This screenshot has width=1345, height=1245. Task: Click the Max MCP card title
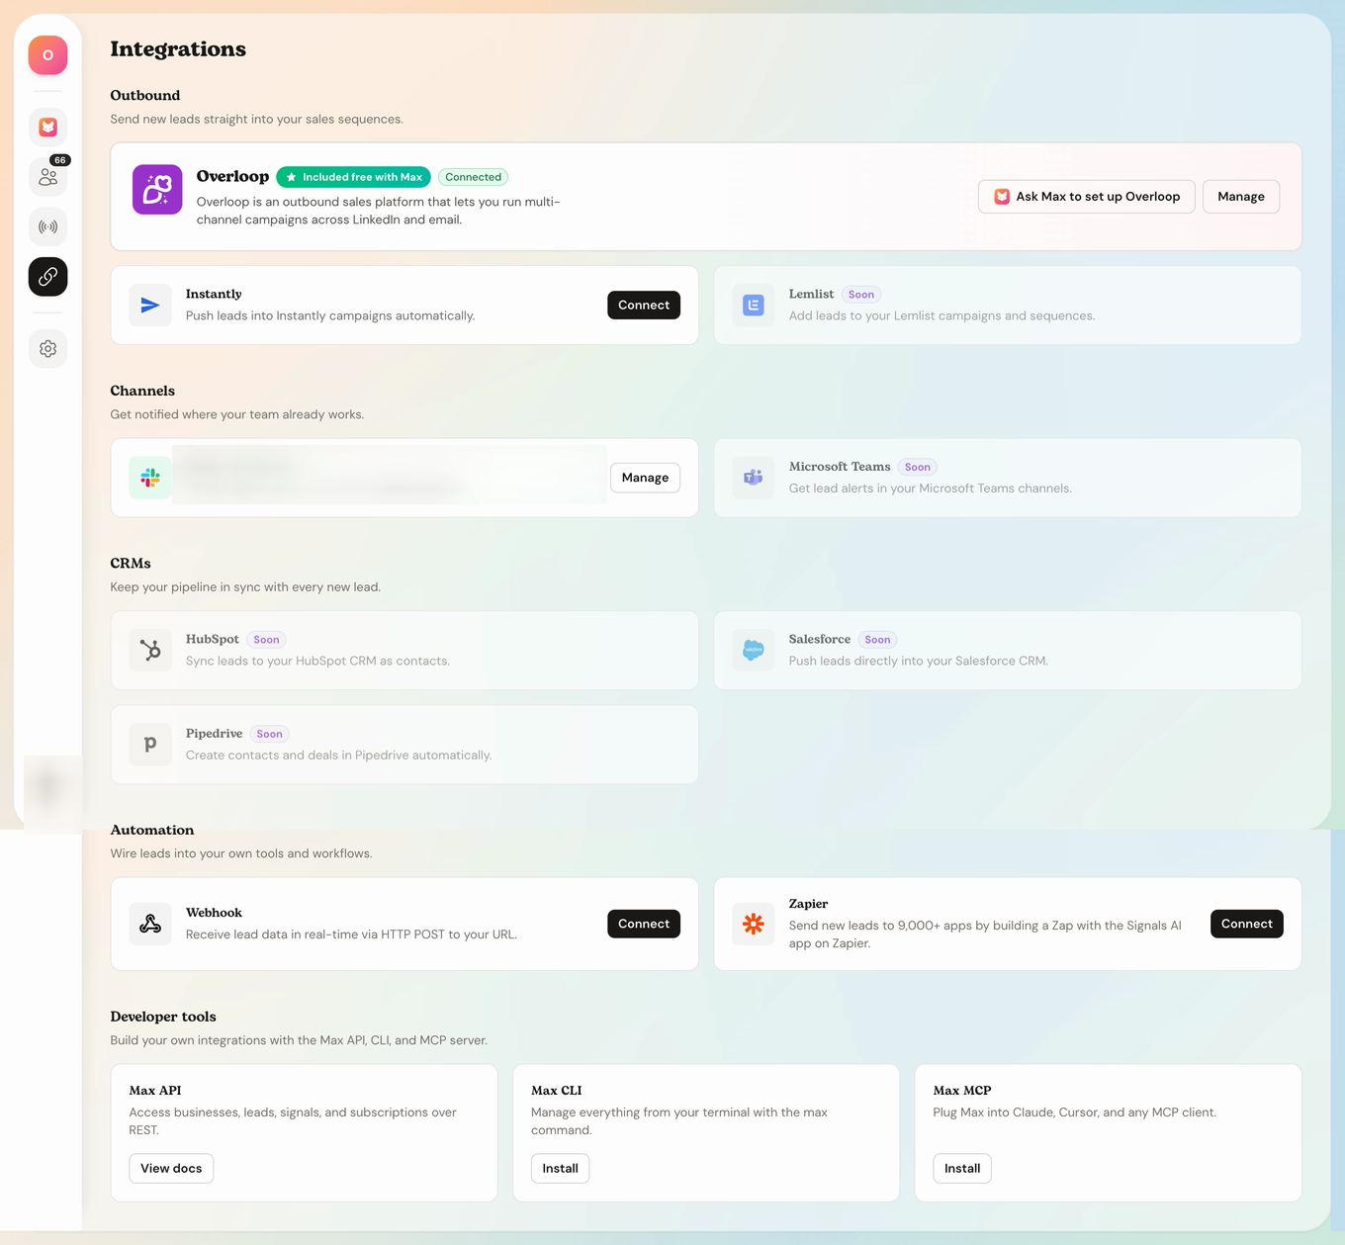coord(962,1091)
